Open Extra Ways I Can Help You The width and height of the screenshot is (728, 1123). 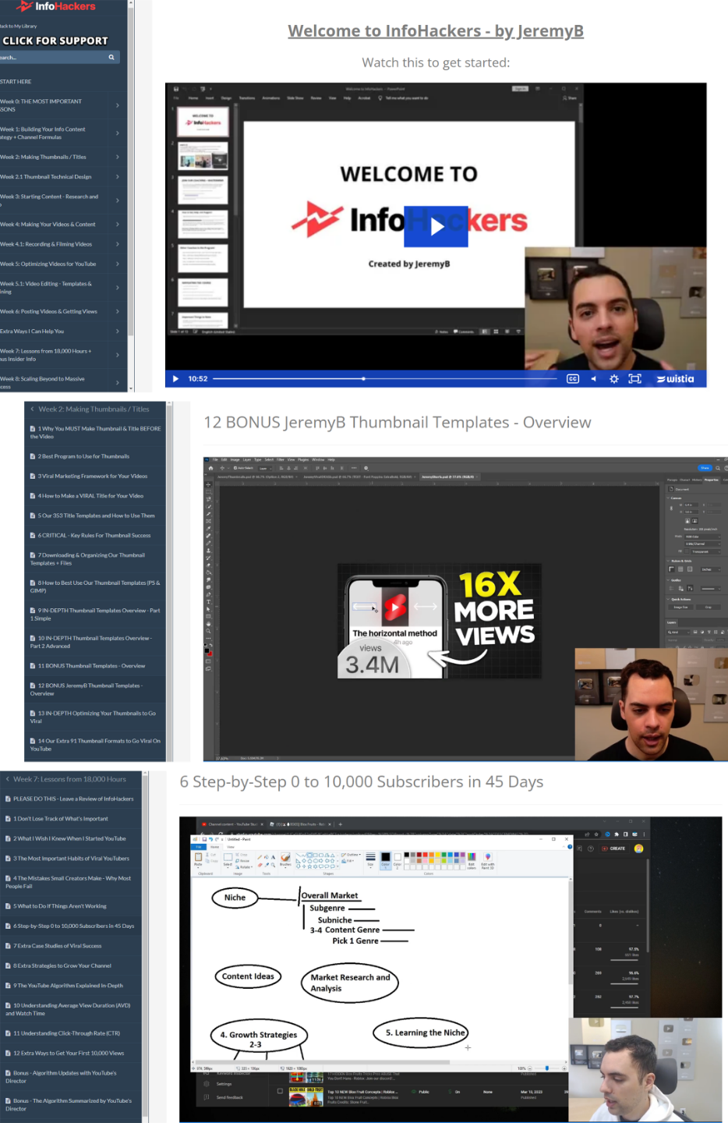point(32,331)
